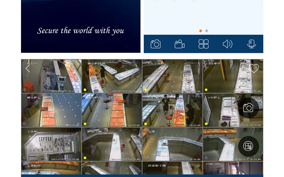Toggle audio with the speaker icon
This screenshot has width=284, height=177.
[227, 44]
